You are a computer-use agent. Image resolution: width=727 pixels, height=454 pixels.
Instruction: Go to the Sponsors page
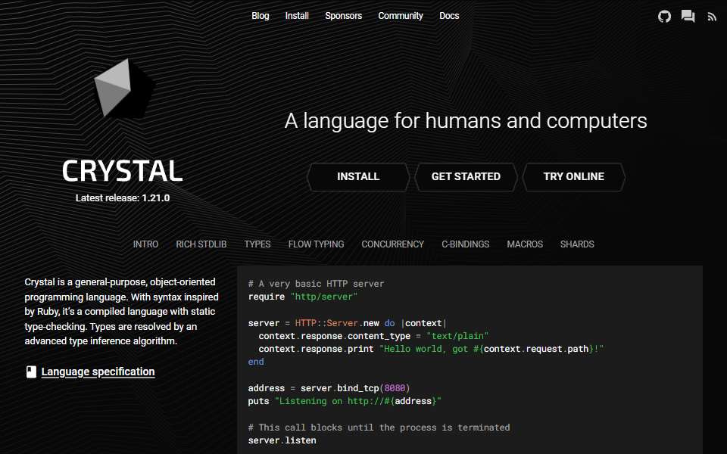coord(343,16)
